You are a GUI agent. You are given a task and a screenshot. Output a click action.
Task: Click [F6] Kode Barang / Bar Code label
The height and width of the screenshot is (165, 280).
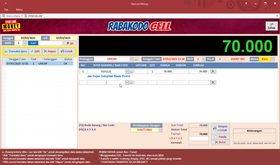(x=97, y=125)
